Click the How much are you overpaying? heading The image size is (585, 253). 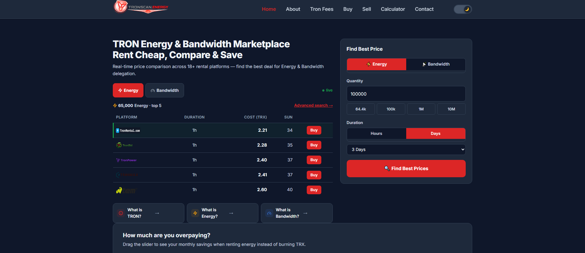[166, 235]
